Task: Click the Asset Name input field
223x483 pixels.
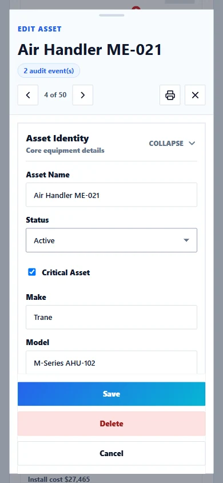Action: point(111,195)
